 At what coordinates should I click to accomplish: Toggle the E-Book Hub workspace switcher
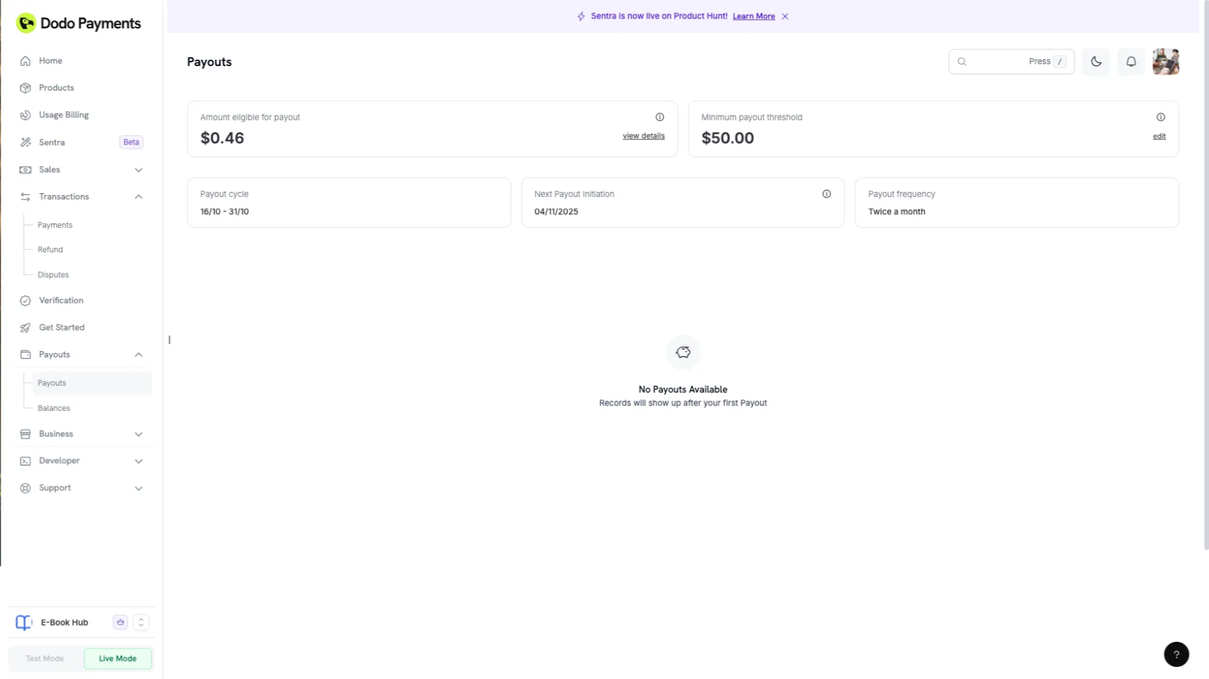click(x=141, y=622)
